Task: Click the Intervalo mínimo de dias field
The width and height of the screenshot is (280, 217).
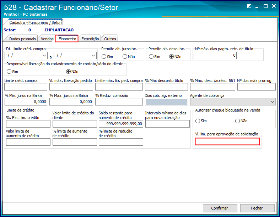Action: pos(167,124)
